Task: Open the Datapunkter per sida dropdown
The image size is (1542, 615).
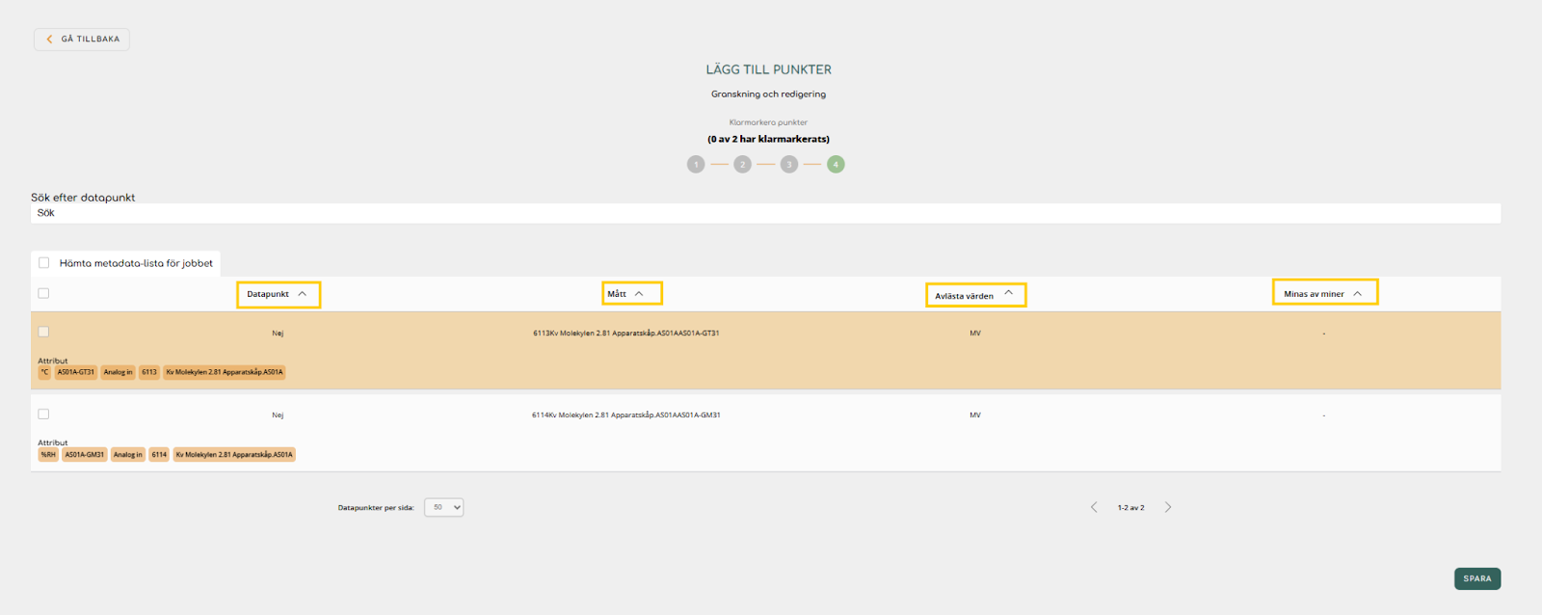Action: [x=443, y=507]
